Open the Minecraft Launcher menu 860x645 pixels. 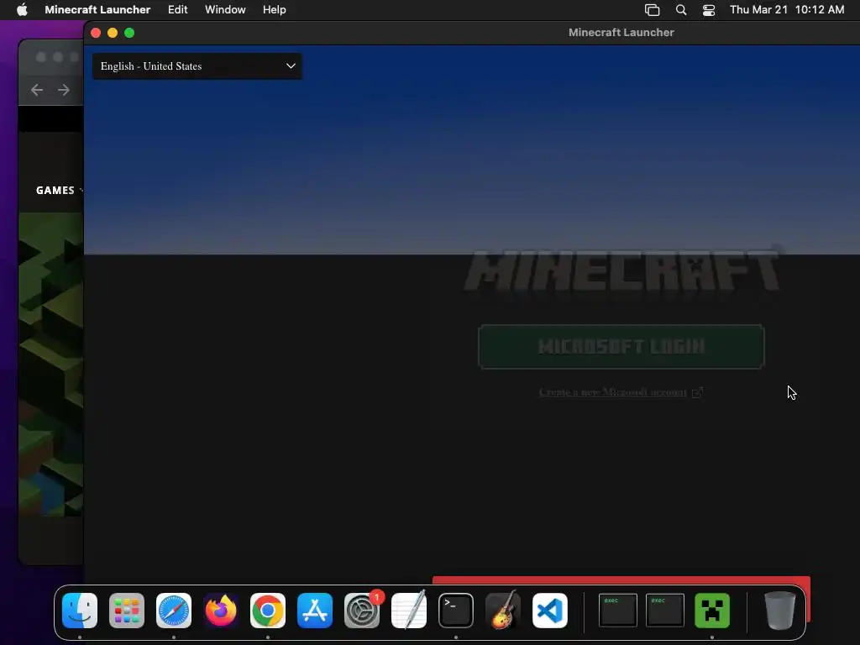point(97,9)
